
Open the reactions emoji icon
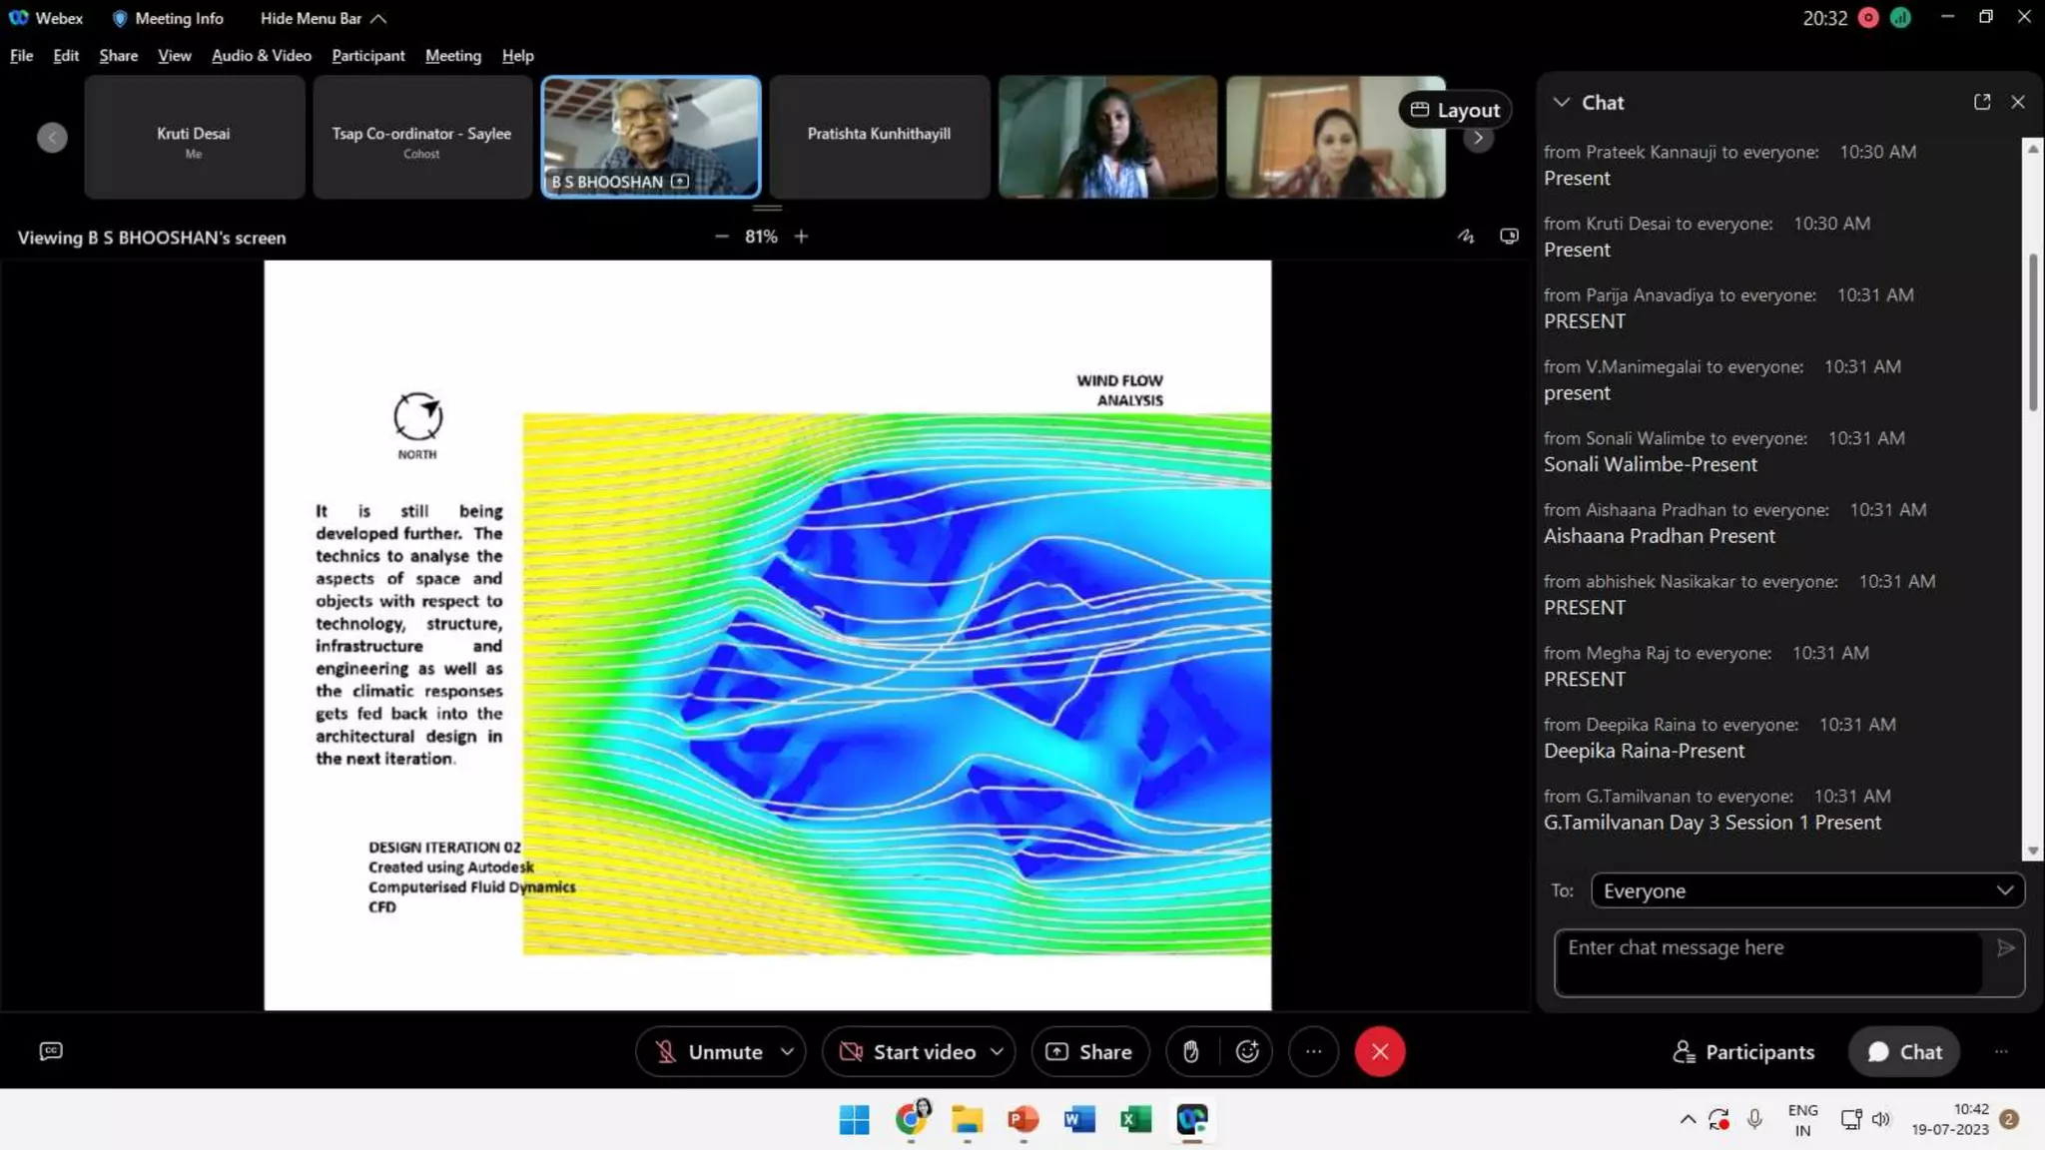pos(1247,1051)
